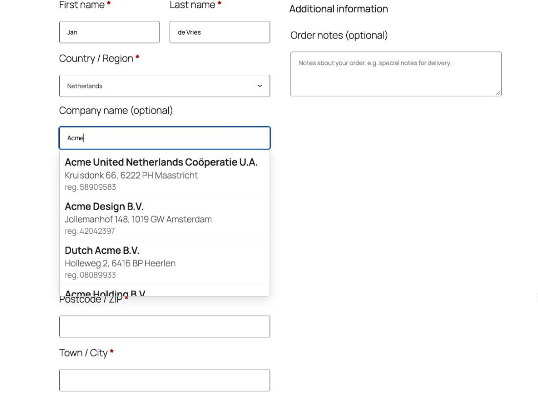Click address Jollemanhof 148, 1019 GW Amsterdam
The width and height of the screenshot is (538, 398).
point(138,219)
